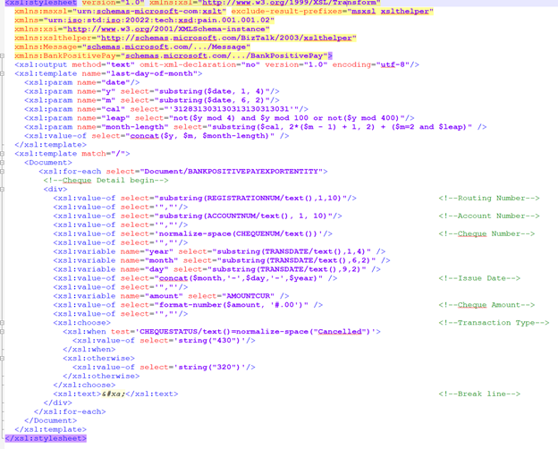Click the substring(ACCOUNTNUM/text(), 1, 10) expression

pos(242,216)
